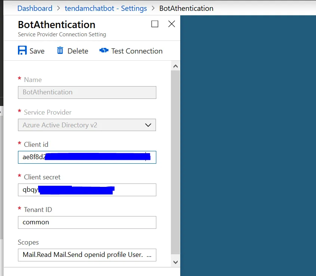The width and height of the screenshot is (316, 276).
Task: Click the Tenant ID field containing common
Action: click(x=87, y=222)
